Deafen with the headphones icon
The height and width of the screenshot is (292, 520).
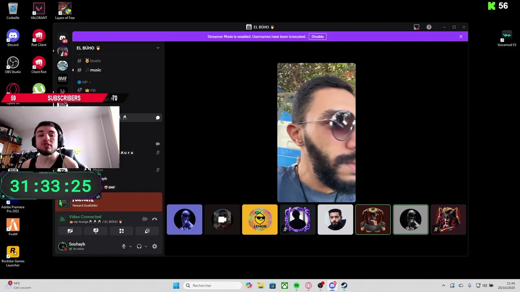139,246
